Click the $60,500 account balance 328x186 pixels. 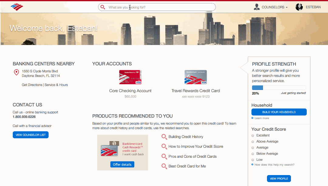click(130, 96)
